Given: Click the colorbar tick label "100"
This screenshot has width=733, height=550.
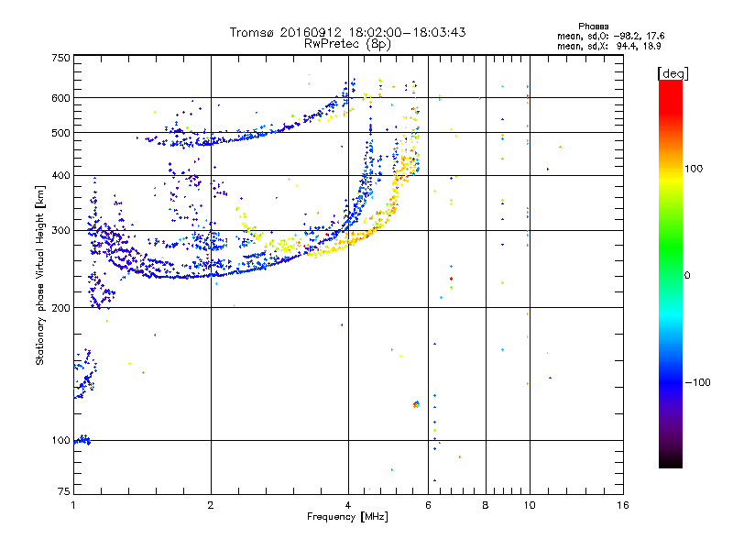Looking at the screenshot, I should pos(694,169).
